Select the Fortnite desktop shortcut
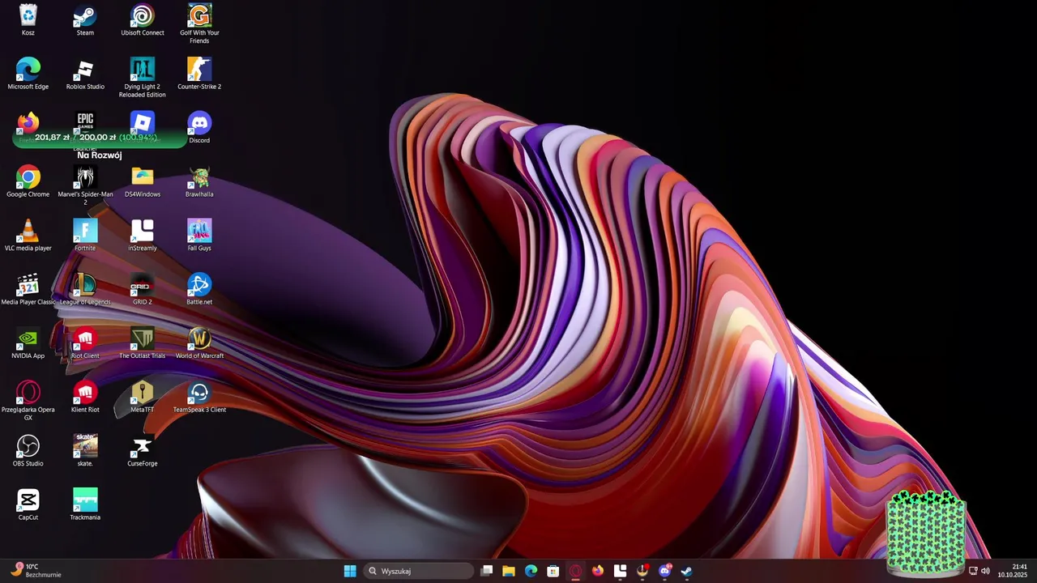Screen dimensions: 1037x583 coord(85,236)
